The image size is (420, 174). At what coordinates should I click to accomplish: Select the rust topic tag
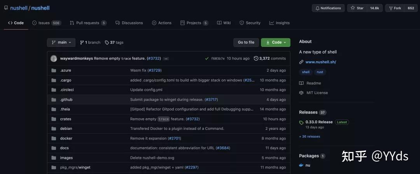pos(320,72)
